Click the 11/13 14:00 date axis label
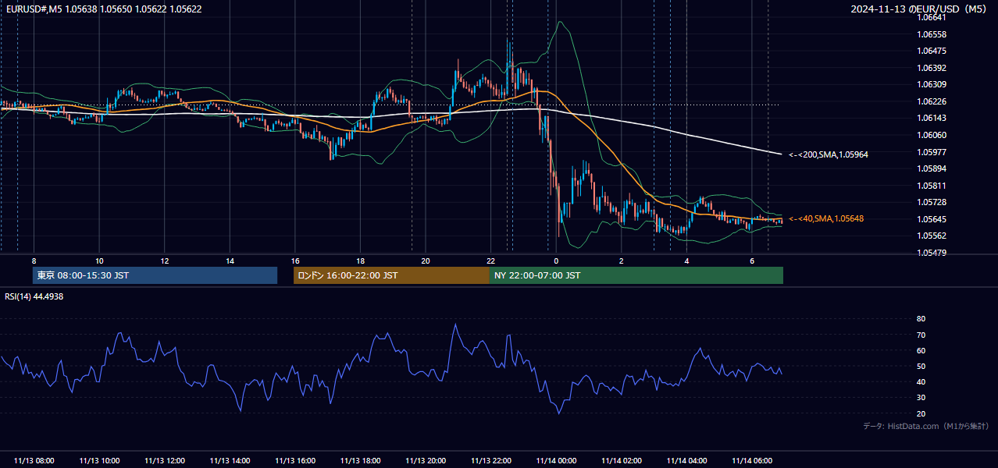 tap(230, 461)
